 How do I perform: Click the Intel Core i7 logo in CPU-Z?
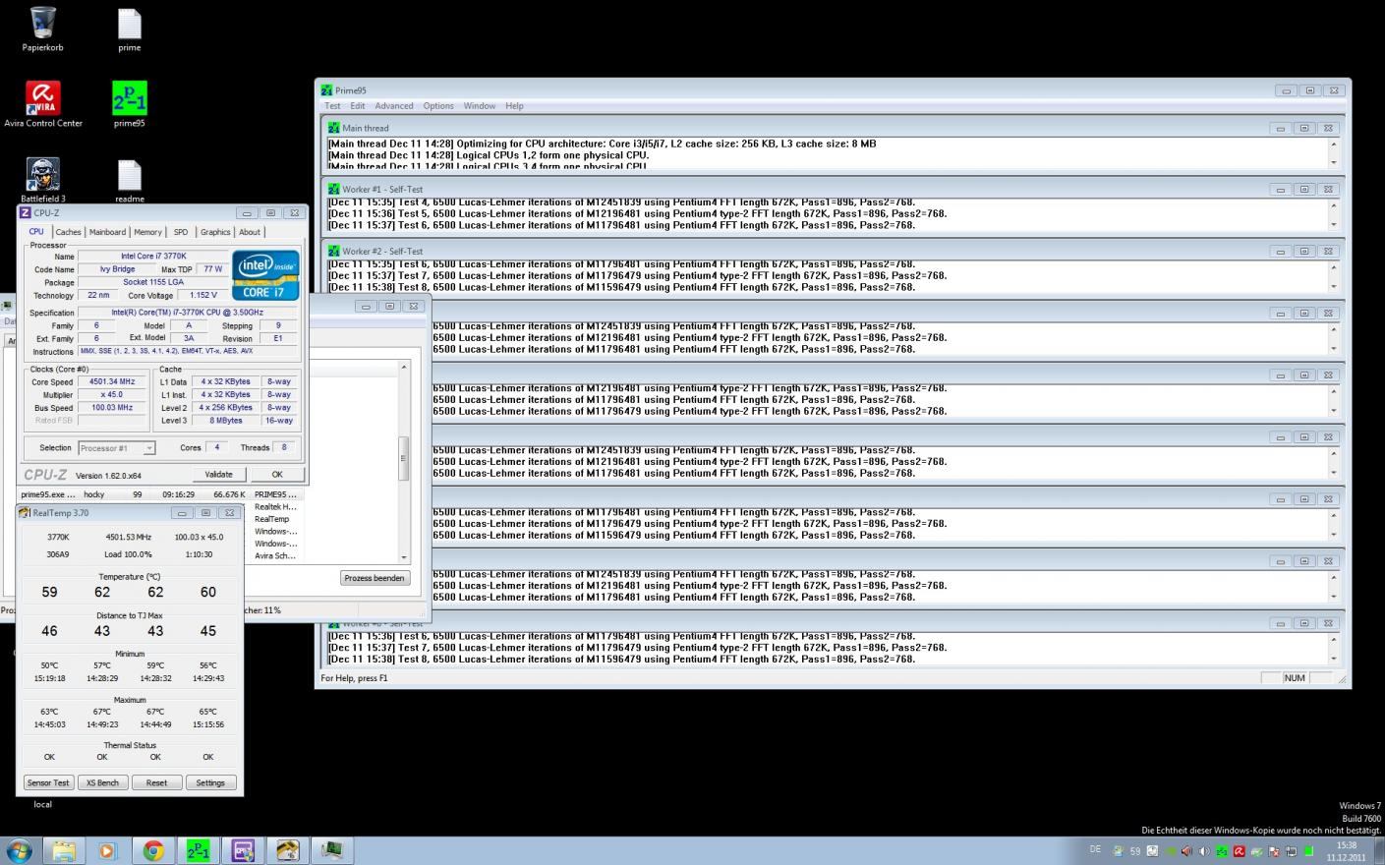(x=265, y=274)
